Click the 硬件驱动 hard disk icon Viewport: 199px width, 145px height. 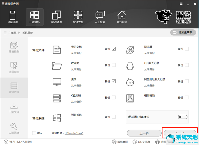tap(130, 98)
